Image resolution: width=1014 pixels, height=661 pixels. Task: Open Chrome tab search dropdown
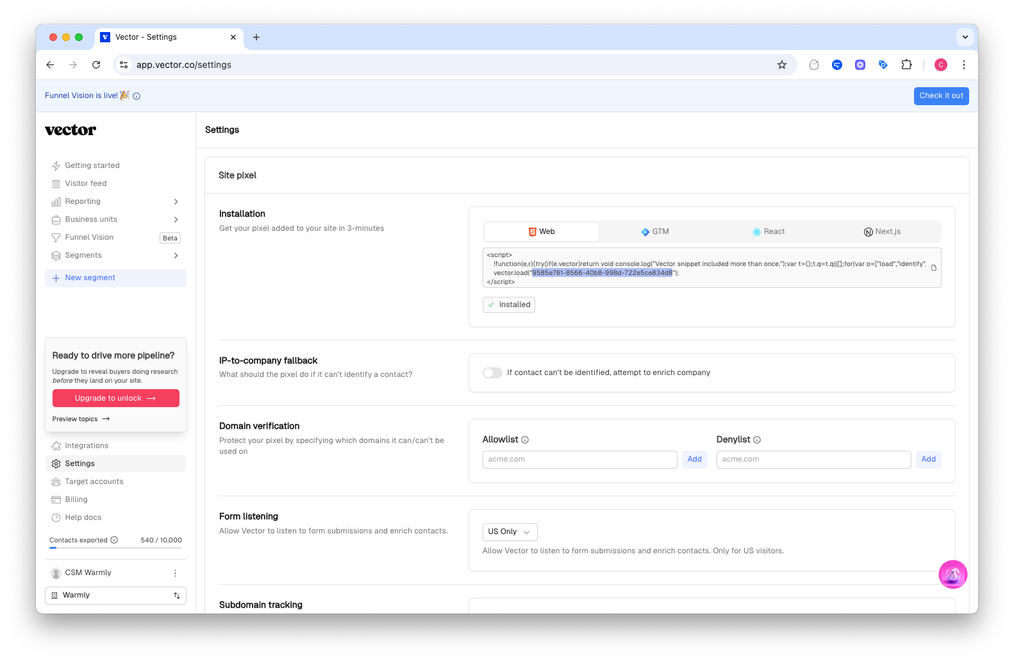pos(965,37)
